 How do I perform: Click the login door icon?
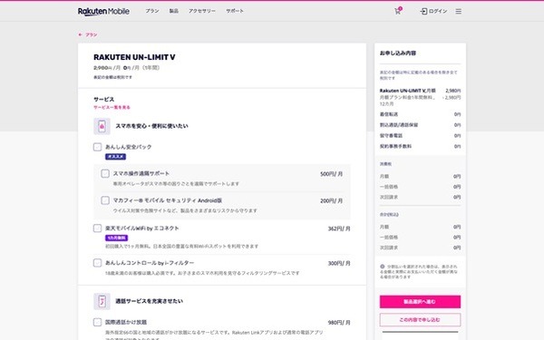pyautogui.click(x=423, y=12)
